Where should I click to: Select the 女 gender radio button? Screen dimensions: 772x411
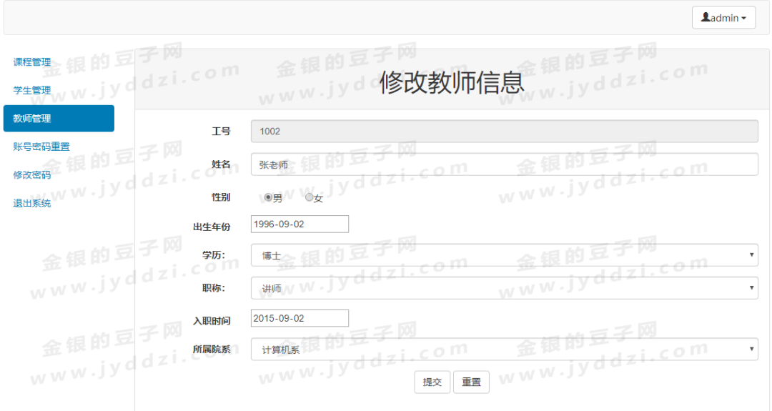(x=309, y=197)
